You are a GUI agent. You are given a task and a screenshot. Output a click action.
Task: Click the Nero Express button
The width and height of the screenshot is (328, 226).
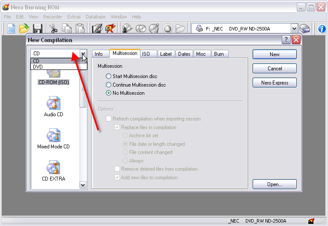coord(274,83)
